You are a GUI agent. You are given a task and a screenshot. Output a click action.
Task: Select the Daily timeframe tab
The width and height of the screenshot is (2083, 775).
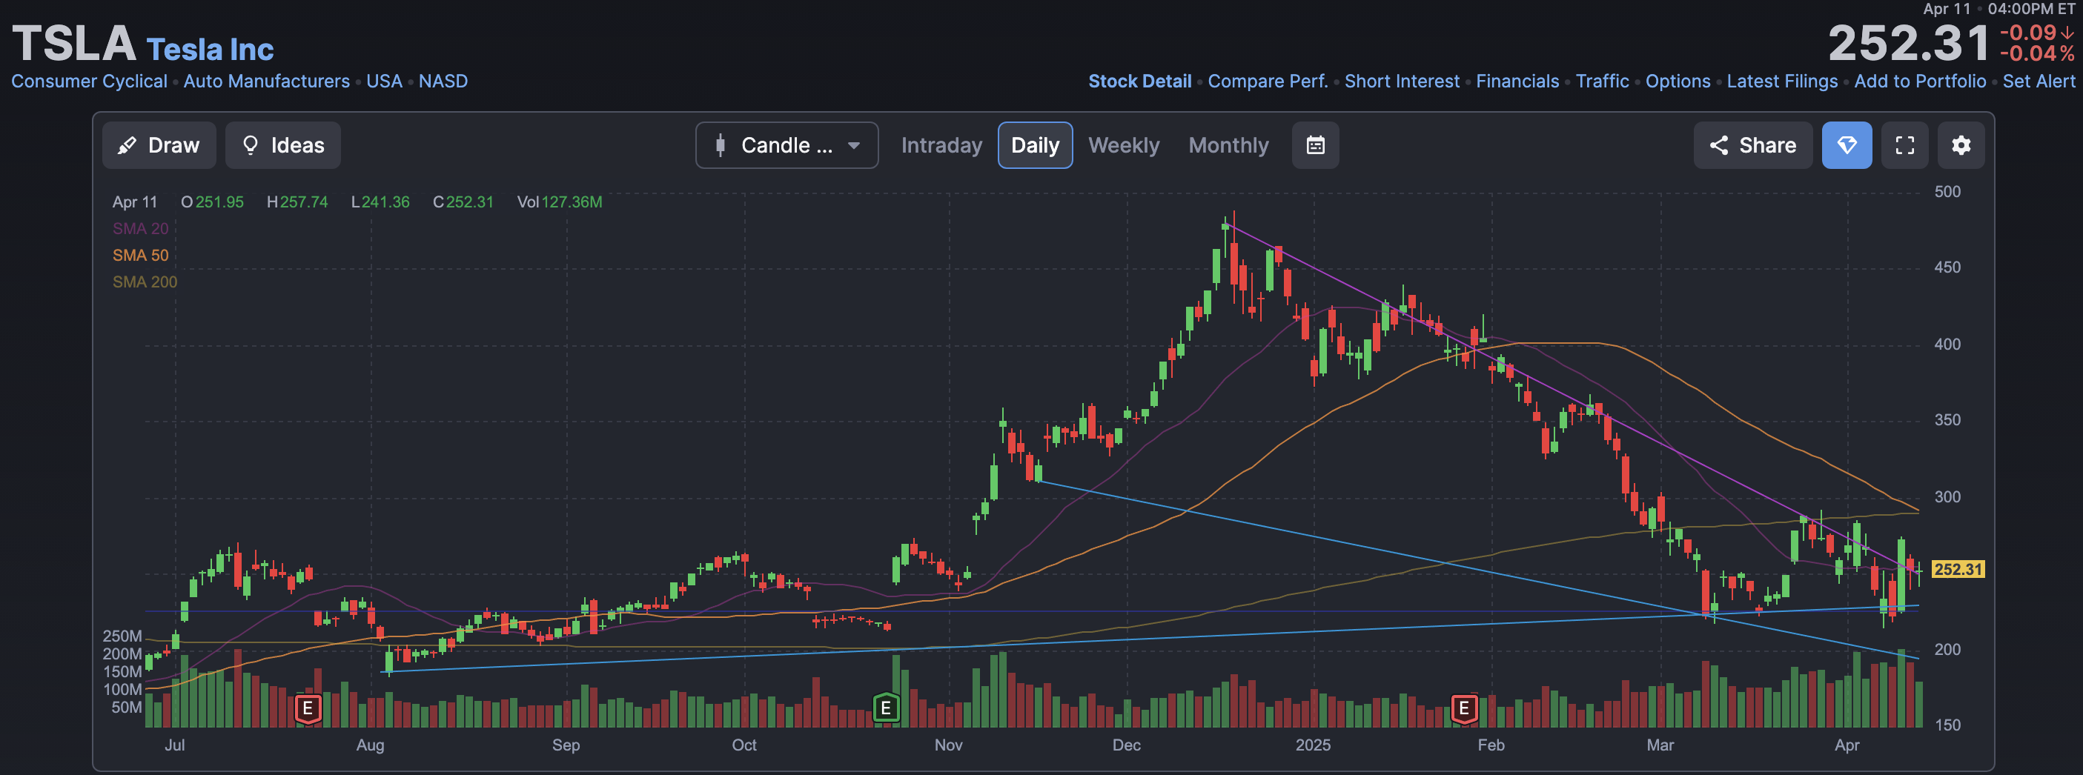click(1035, 145)
